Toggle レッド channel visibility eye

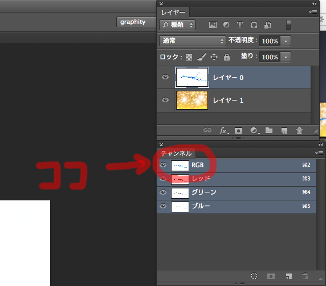163,179
